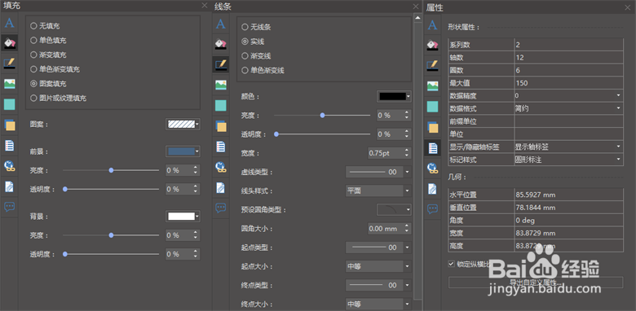
Task: Open black 颜色 swatch in 线条 panel
Action: pos(394,96)
